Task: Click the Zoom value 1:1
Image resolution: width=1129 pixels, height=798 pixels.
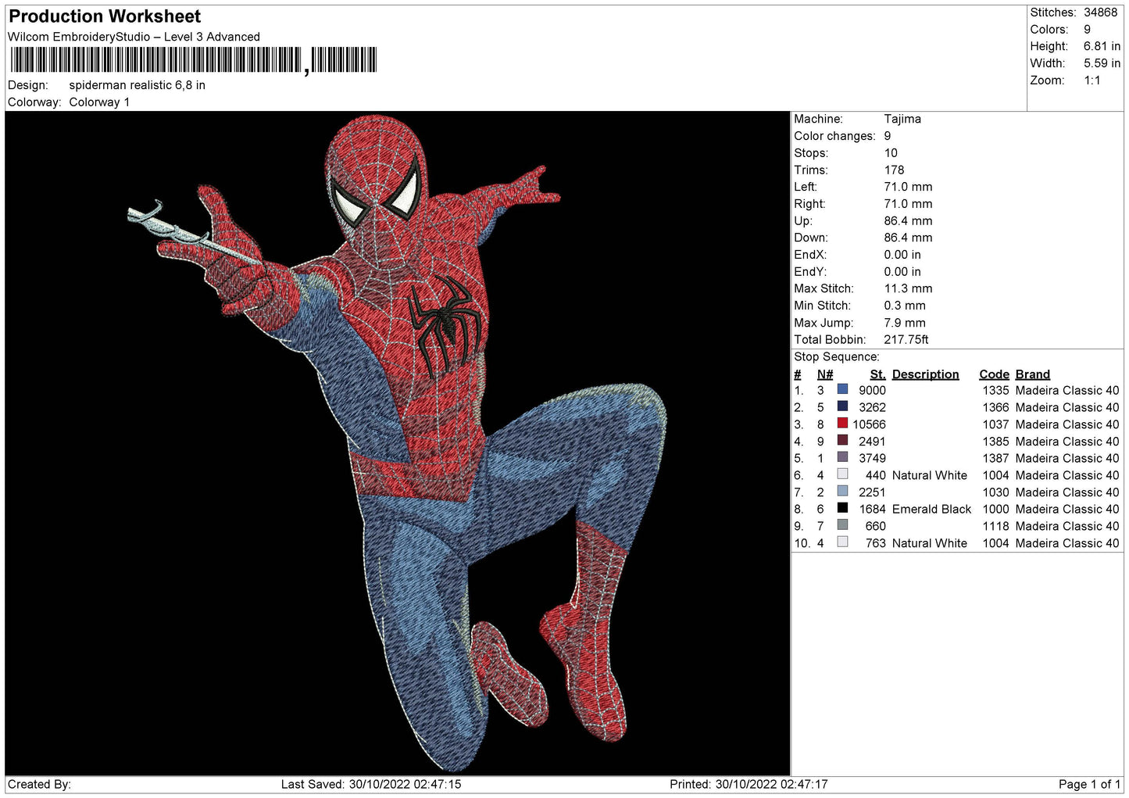Action: click(x=1092, y=81)
